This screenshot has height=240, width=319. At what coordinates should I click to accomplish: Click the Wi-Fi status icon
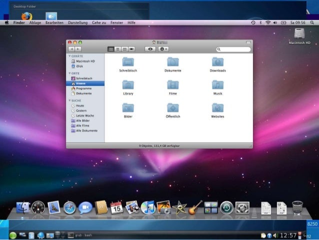268,23
